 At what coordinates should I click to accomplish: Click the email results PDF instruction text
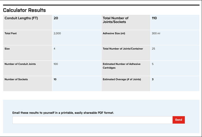tap(63, 113)
